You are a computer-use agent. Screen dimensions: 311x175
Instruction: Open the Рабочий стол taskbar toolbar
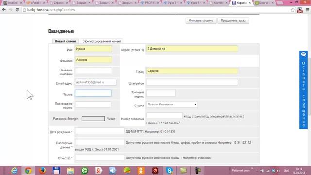(x=241, y=171)
